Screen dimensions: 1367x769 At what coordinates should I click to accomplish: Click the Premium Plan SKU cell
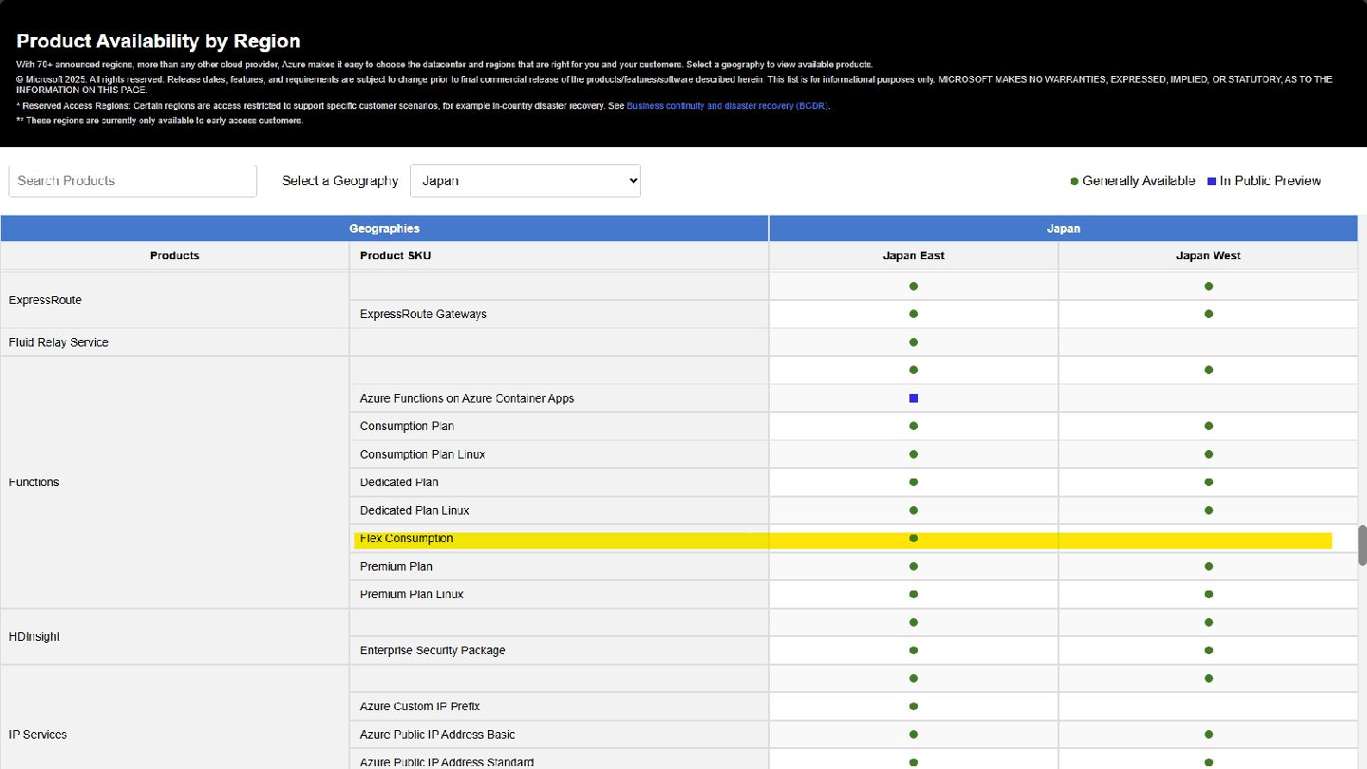pyautogui.click(x=559, y=567)
